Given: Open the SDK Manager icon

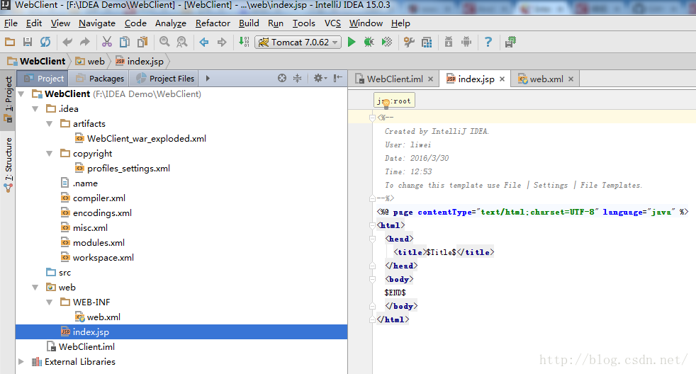Looking at the screenshot, I should coord(449,42).
